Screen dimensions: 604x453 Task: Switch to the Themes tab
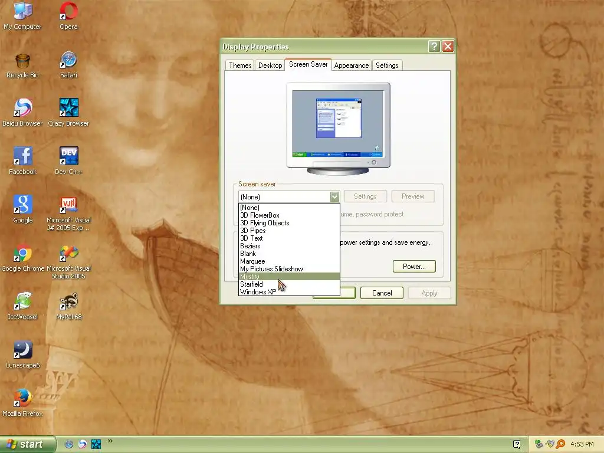(x=240, y=65)
